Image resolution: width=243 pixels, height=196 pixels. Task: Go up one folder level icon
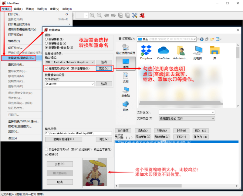pos(207,39)
